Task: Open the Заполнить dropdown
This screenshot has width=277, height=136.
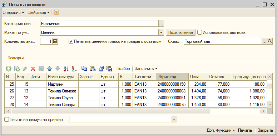Action: pos(146,69)
